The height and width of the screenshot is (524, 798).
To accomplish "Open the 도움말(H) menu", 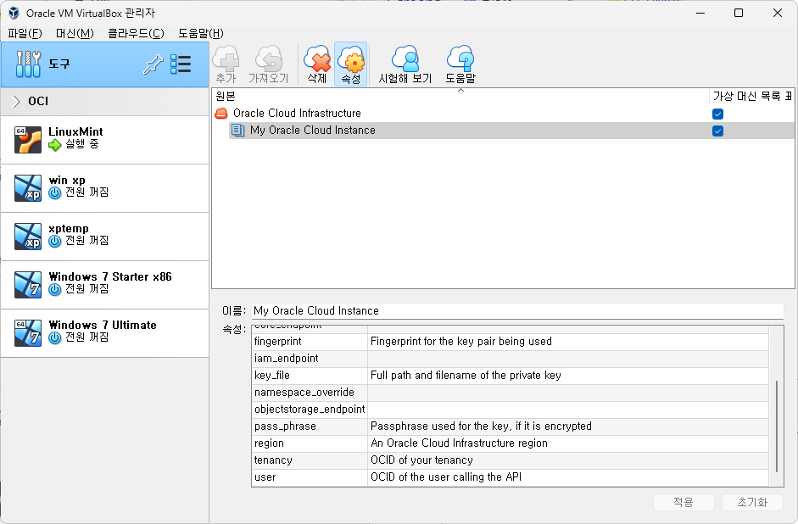I will (200, 34).
